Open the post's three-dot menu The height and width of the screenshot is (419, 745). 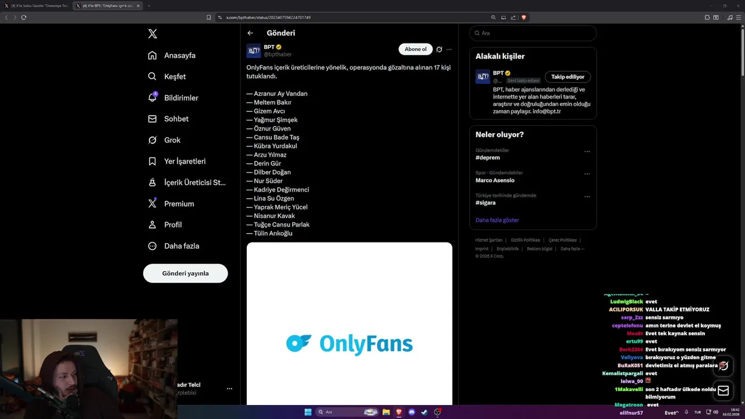tap(449, 49)
